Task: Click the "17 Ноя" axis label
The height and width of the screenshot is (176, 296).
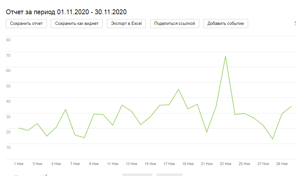Action: tap(169, 164)
